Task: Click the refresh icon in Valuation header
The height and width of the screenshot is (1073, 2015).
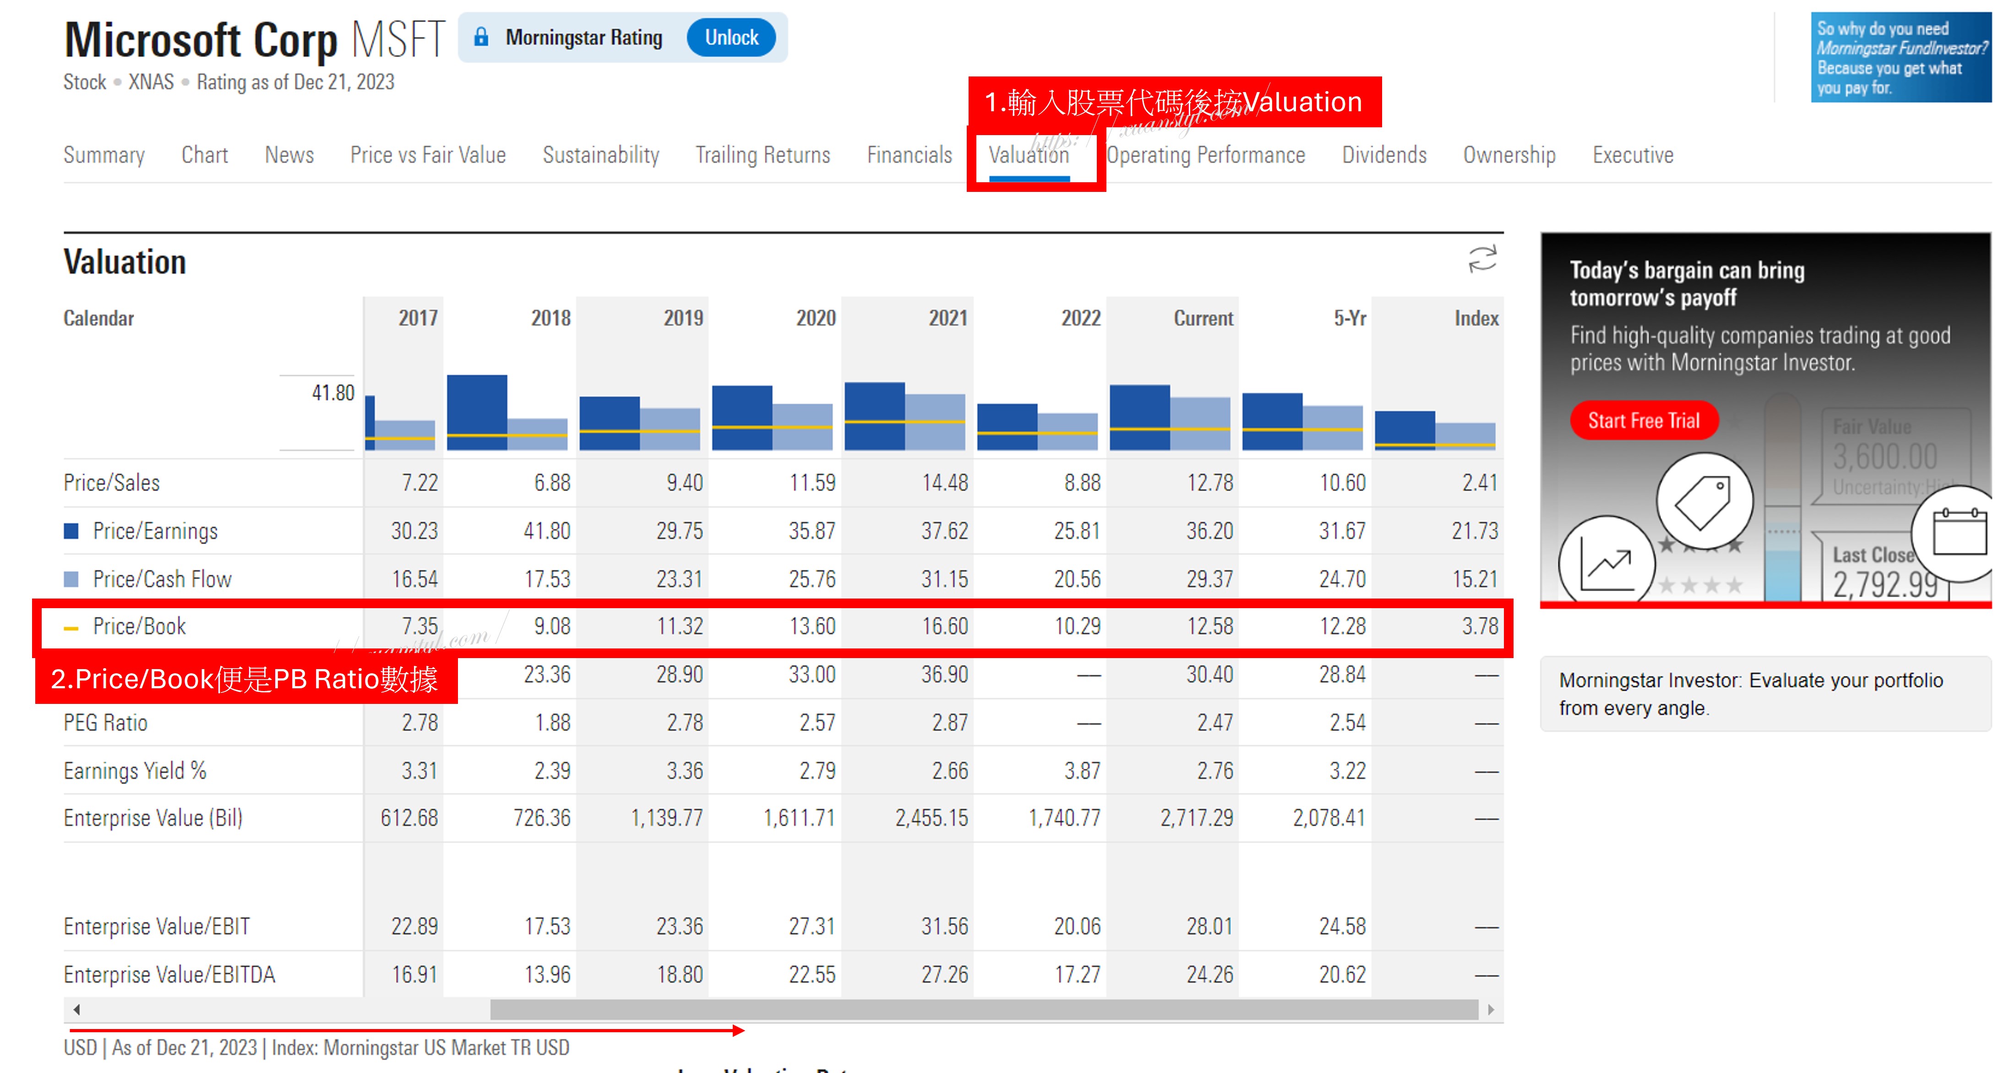Action: click(1482, 260)
